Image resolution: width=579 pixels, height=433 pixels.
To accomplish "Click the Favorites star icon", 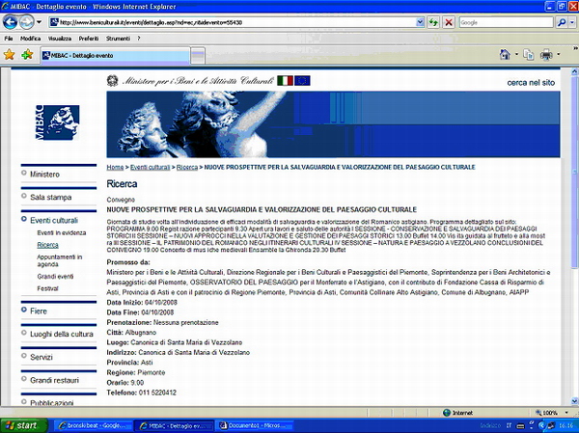I will click(10, 55).
